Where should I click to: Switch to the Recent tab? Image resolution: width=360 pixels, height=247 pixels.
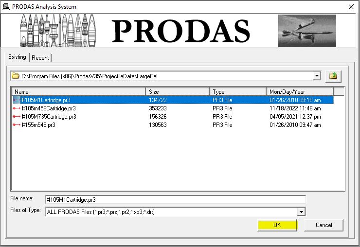tap(40, 58)
